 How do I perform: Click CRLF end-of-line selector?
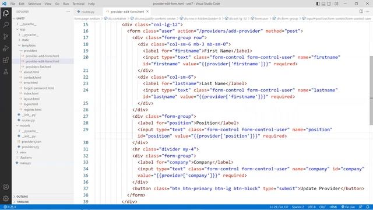coord(322,207)
